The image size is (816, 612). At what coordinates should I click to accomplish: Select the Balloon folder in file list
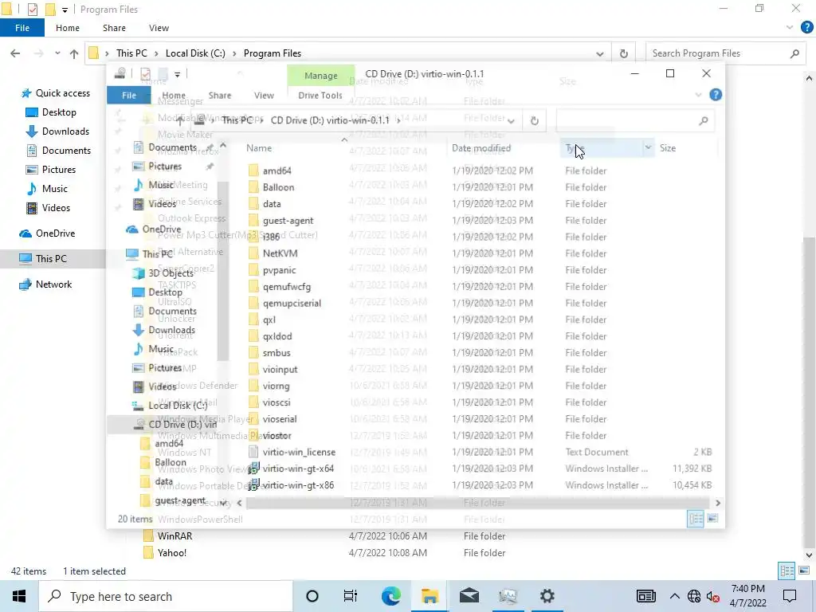278,187
